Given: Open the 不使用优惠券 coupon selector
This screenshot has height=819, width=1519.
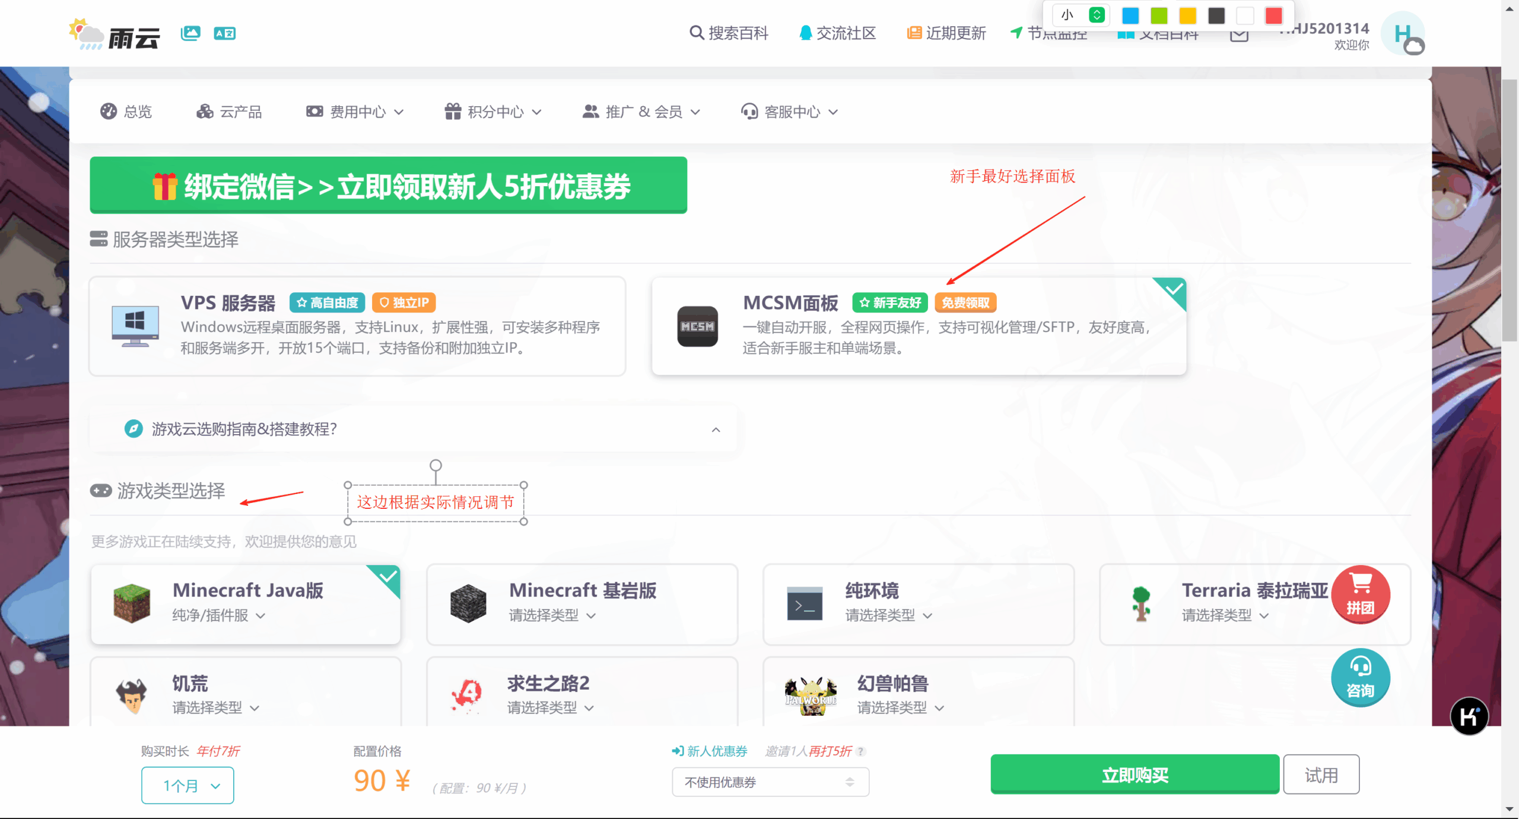Looking at the screenshot, I should pyautogui.click(x=770, y=782).
